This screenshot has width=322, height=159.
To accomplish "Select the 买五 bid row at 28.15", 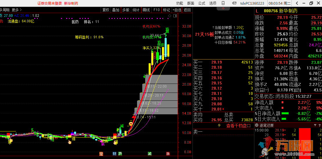I will click(223, 83).
